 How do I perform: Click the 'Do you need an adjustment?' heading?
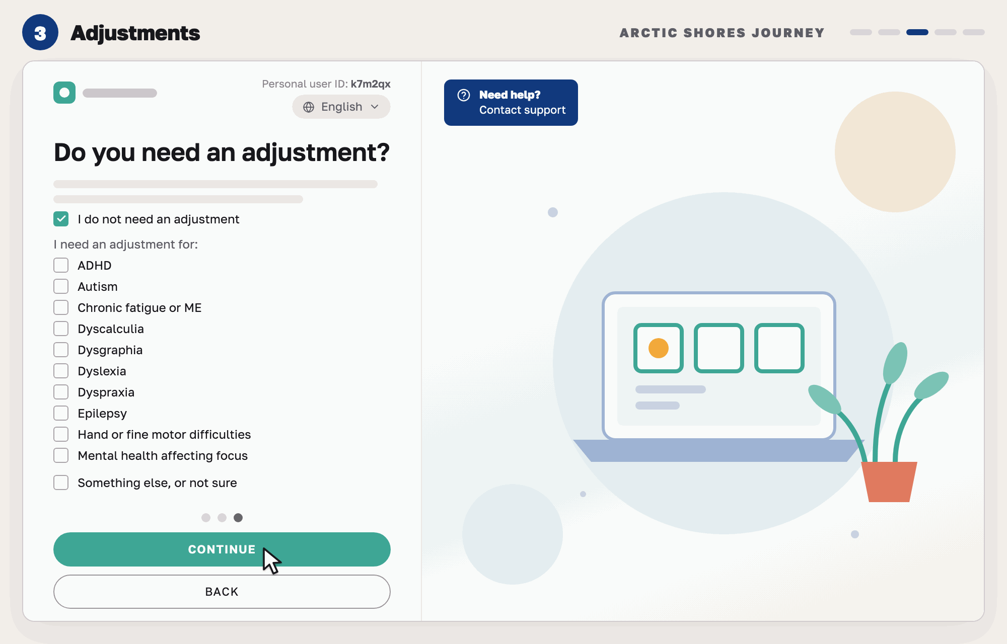(222, 152)
